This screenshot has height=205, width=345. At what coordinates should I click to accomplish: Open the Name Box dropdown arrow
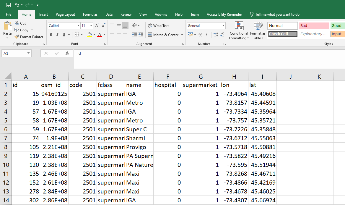[x=29, y=53]
